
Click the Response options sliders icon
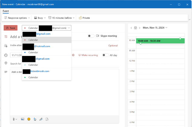pos(6,18)
